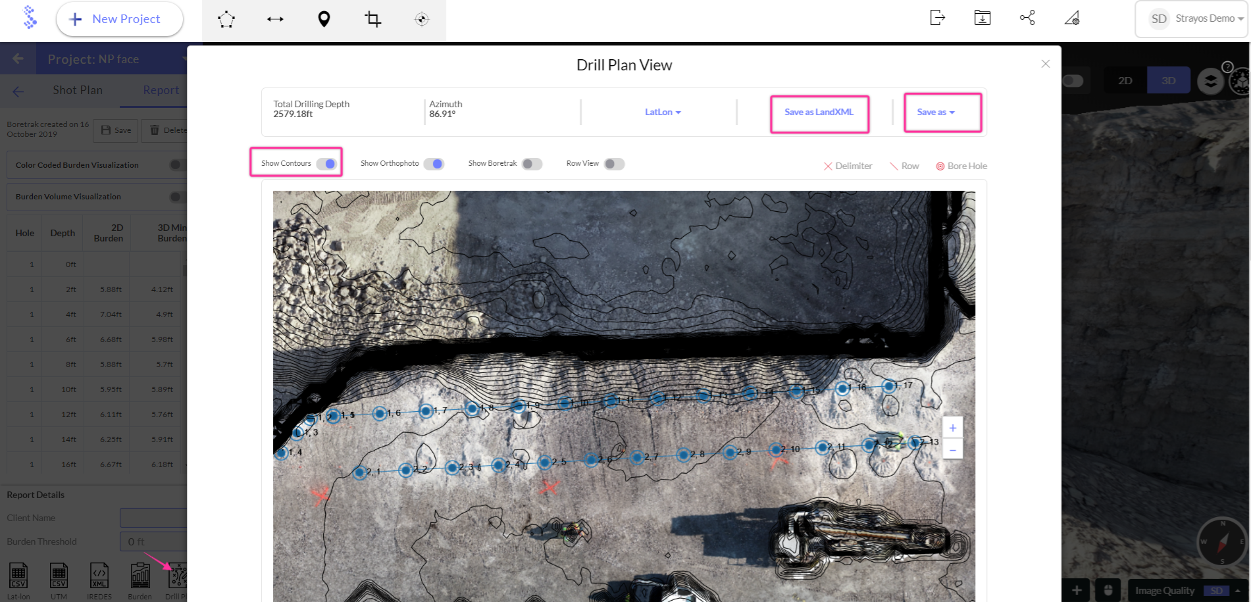Toggle Show Contours switch
The width and height of the screenshot is (1251, 602).
(326, 164)
